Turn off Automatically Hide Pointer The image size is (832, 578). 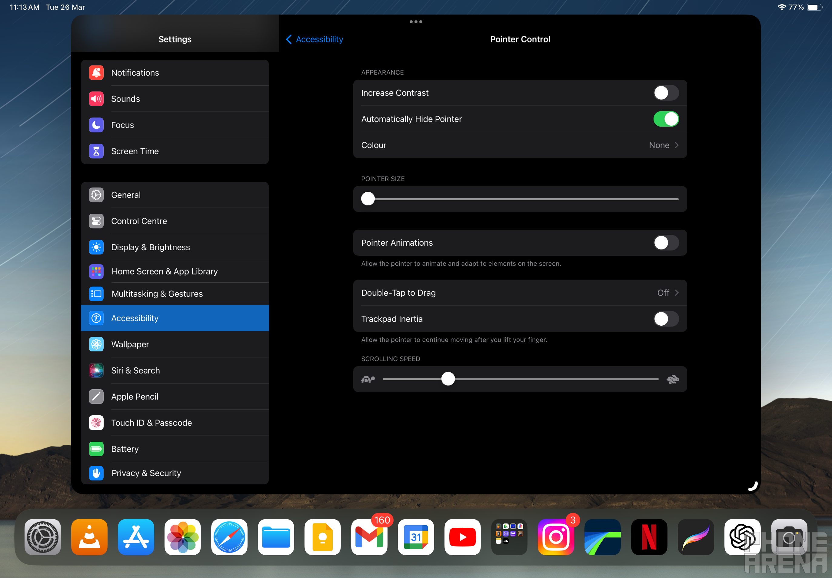click(x=666, y=119)
